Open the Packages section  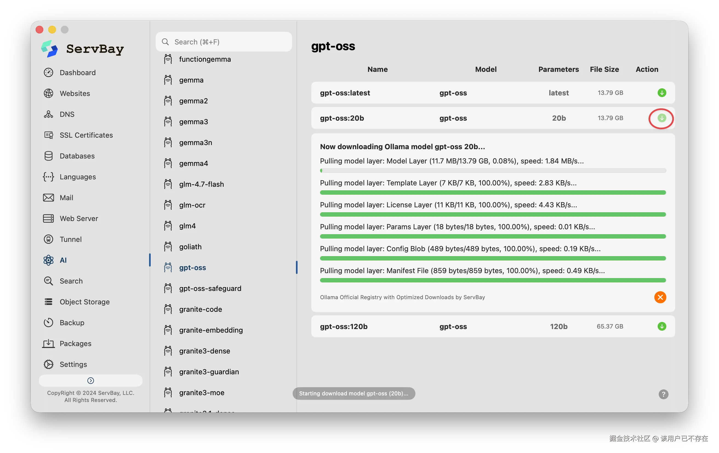click(75, 344)
